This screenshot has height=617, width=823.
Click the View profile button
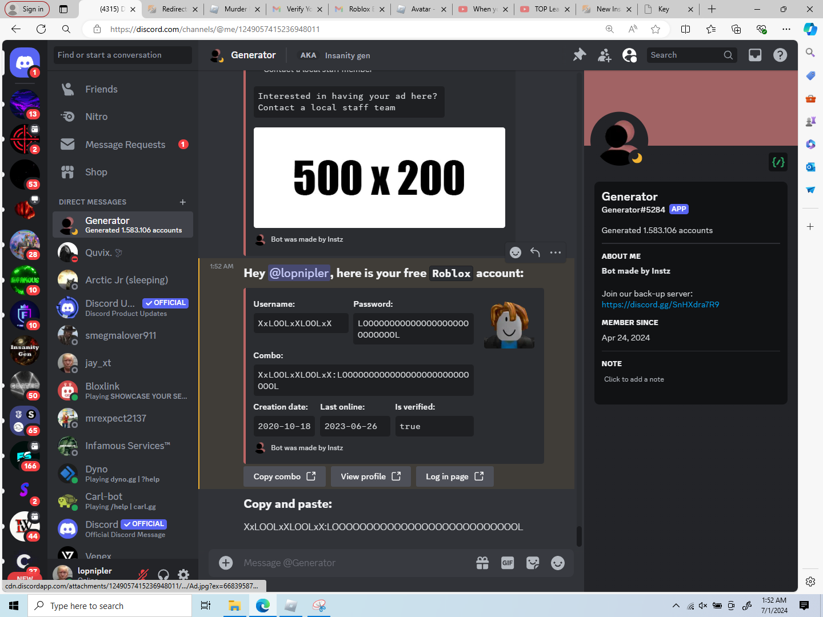[371, 476]
